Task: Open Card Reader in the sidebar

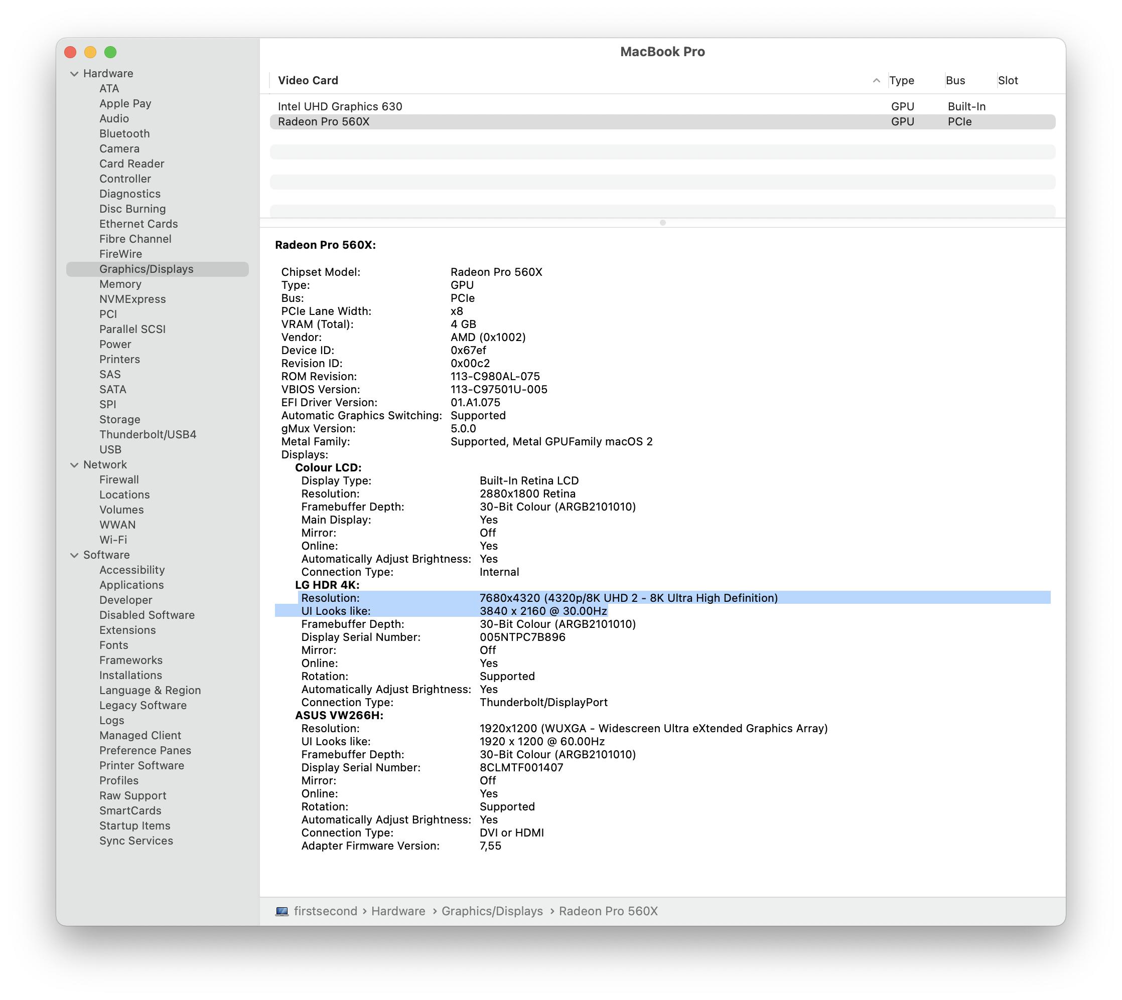Action: point(132,163)
